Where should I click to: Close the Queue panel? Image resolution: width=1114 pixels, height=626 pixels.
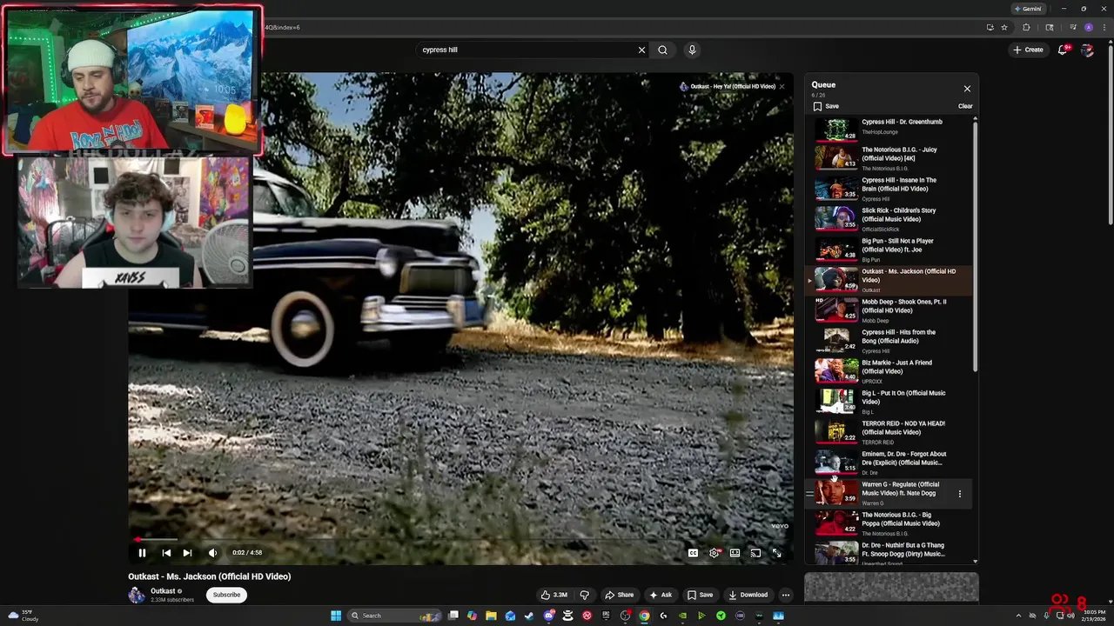(x=967, y=89)
